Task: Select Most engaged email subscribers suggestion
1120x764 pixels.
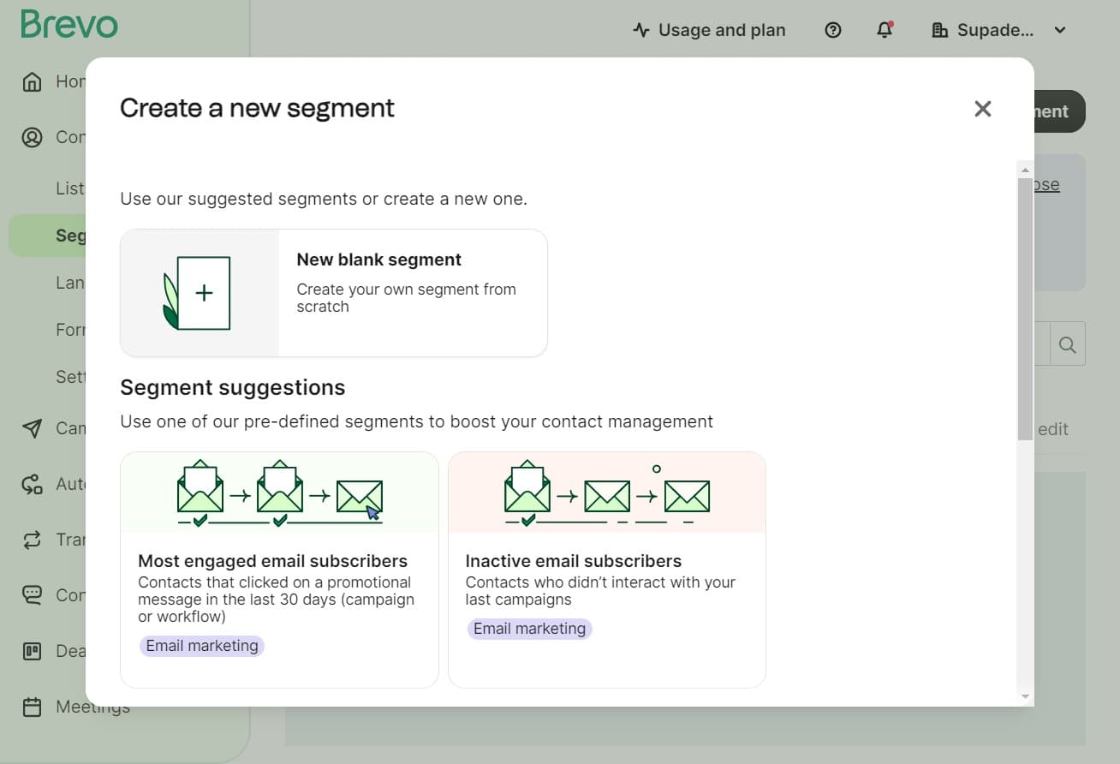Action: 279,570
